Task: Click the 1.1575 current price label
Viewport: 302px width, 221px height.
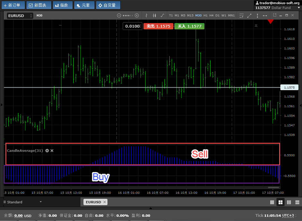Action: click(289, 88)
